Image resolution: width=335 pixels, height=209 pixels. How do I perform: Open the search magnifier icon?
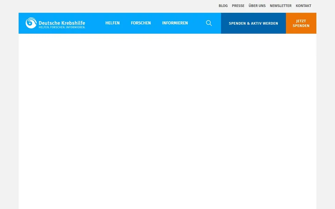coord(209,23)
